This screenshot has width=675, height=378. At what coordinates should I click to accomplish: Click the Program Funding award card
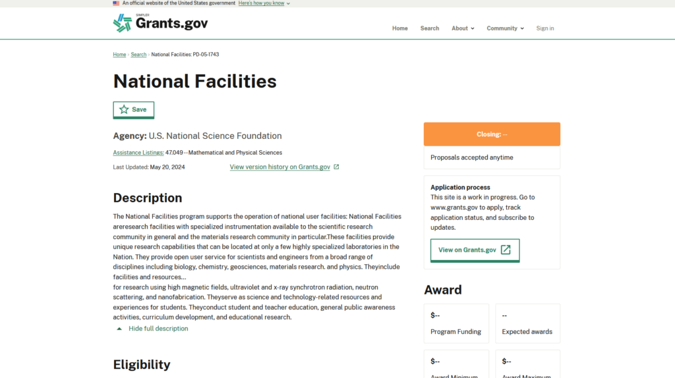click(x=456, y=323)
